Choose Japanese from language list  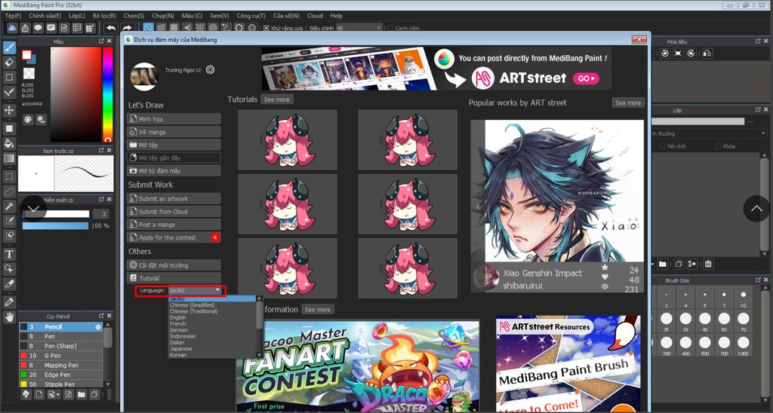[x=181, y=349]
